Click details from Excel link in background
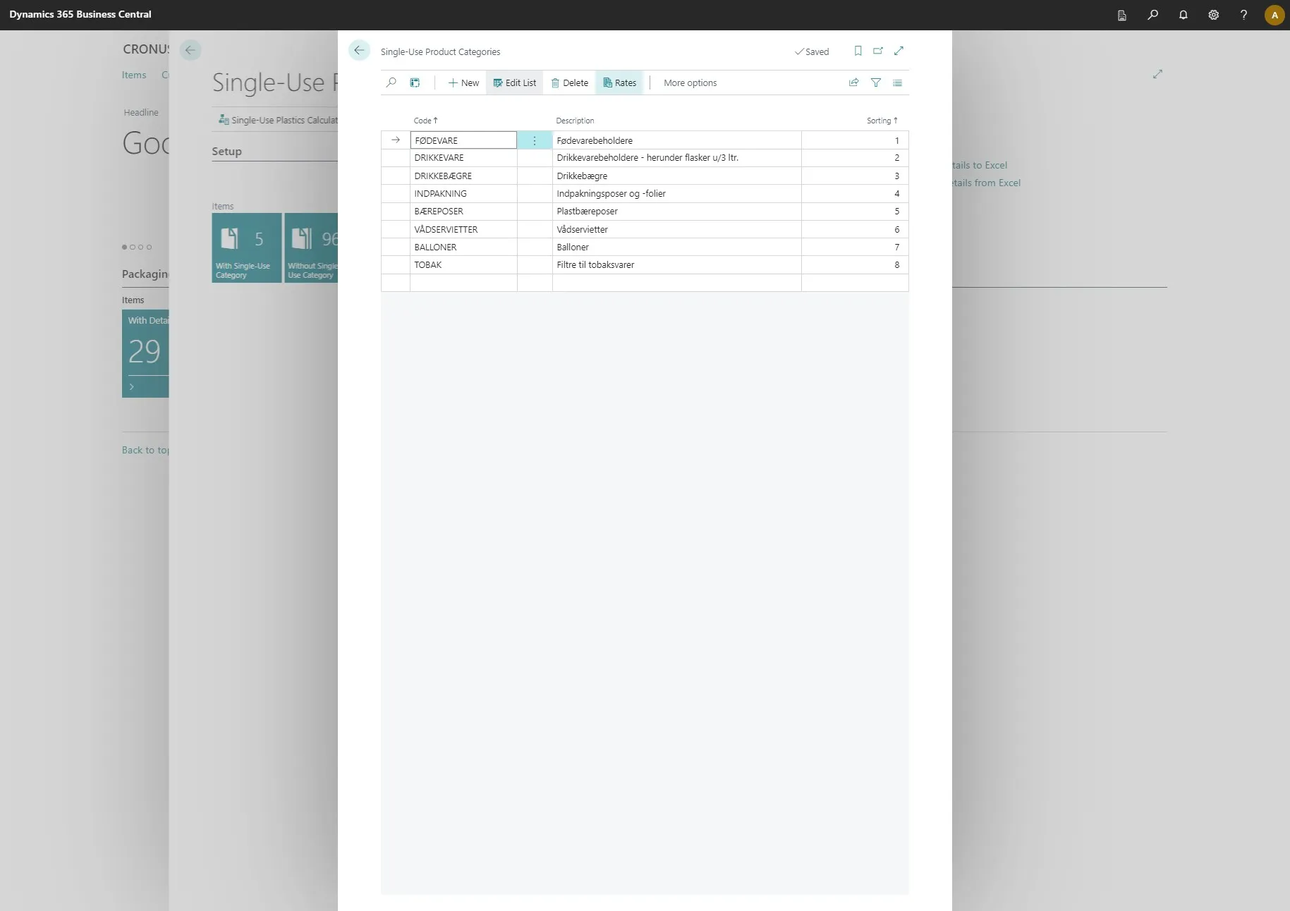This screenshot has height=911, width=1290. click(986, 183)
